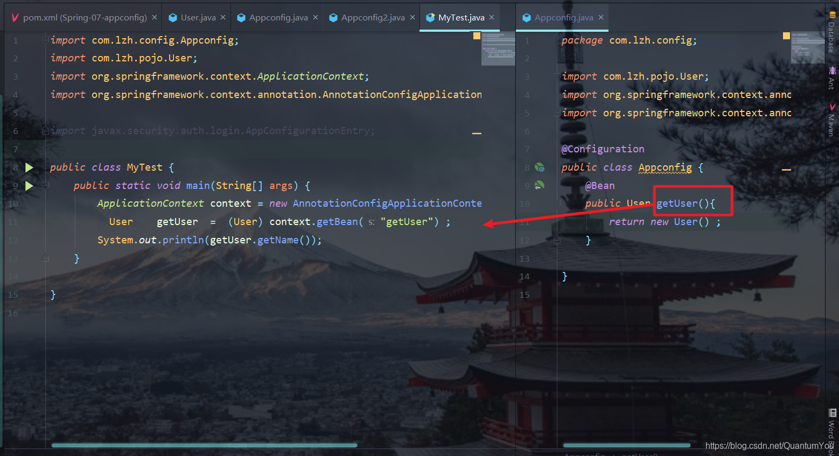Click import com.lzh.pojo.User in left editor
Screen dimensions: 839x456
click(x=124, y=58)
